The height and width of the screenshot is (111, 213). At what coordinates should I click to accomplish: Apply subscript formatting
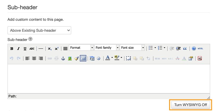[x=50, y=49]
